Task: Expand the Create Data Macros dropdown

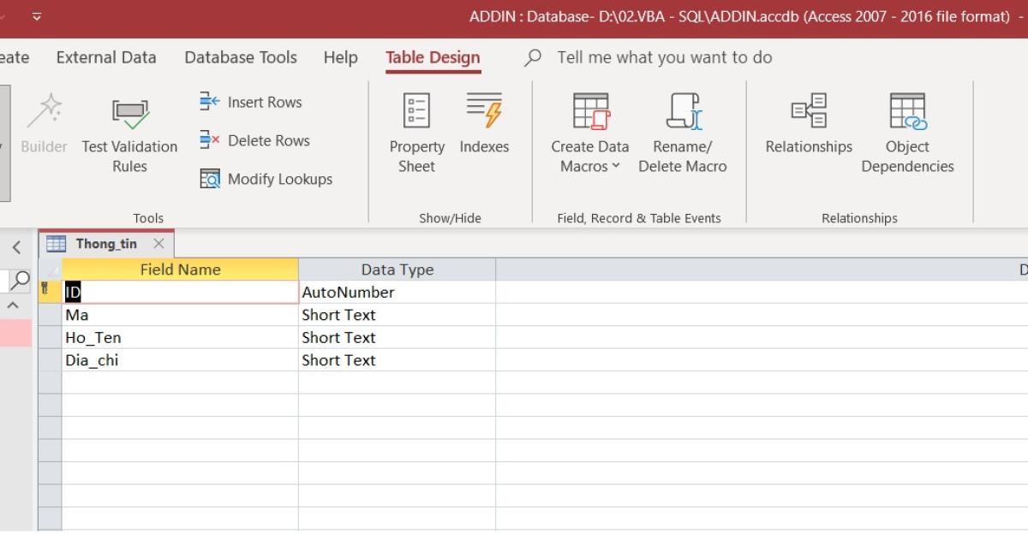Action: (x=590, y=157)
